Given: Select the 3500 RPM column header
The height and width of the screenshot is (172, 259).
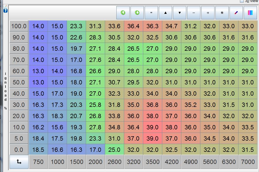Looking at the screenshot, I should tap(152, 162).
